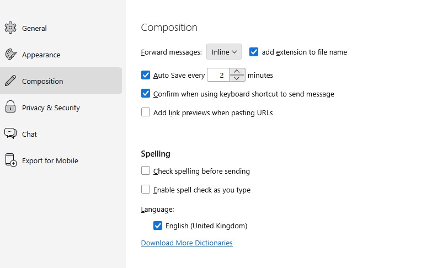This screenshot has height=268, width=427.
Task: Increase Auto Save minutes with up arrow
Action: point(237,71)
